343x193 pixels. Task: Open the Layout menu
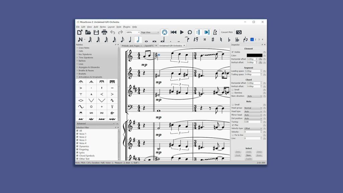pos(111,27)
